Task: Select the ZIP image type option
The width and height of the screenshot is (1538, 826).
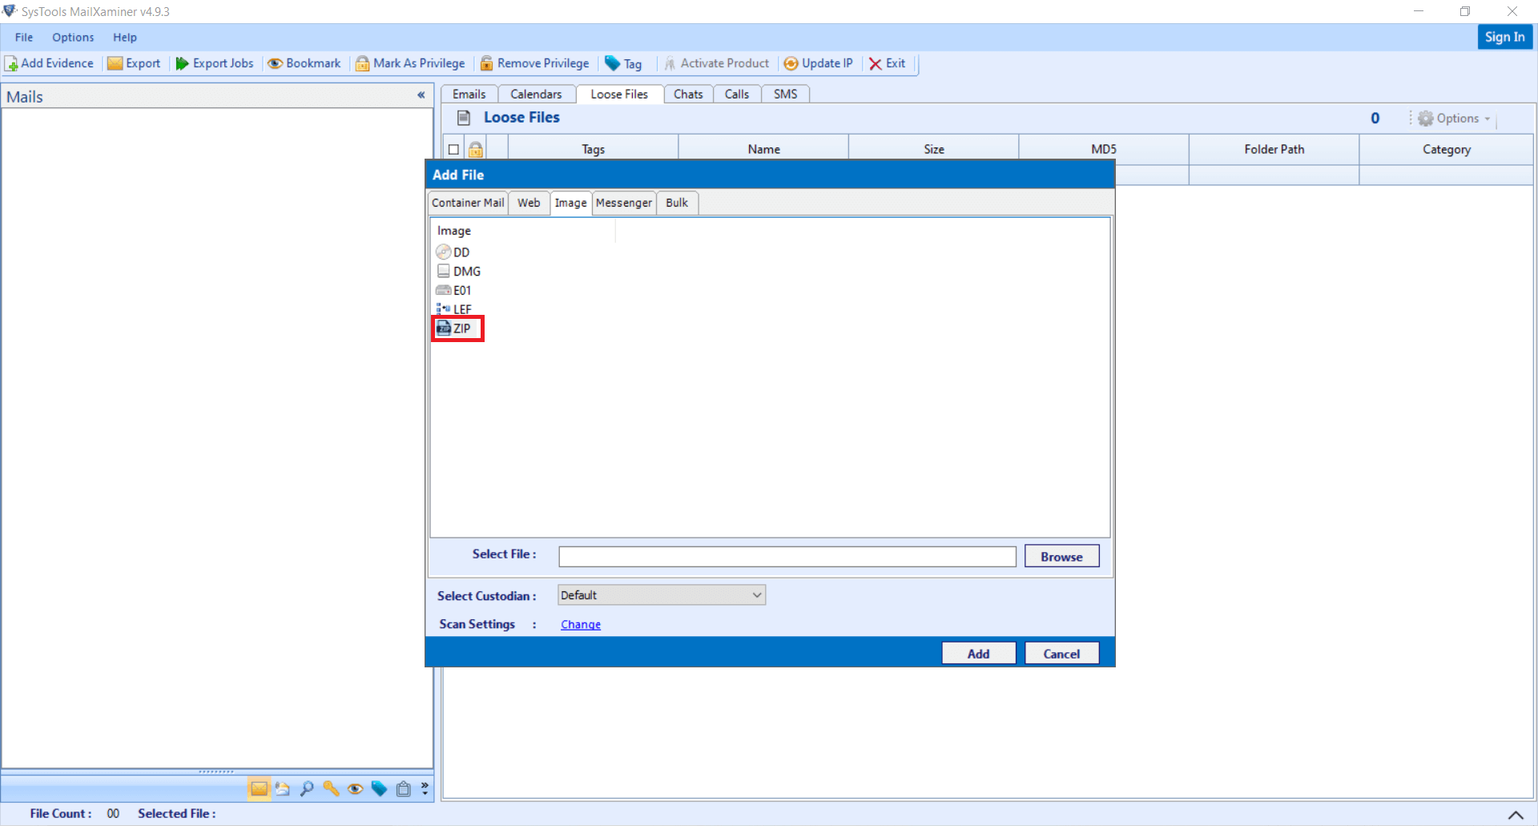Action: (x=457, y=328)
